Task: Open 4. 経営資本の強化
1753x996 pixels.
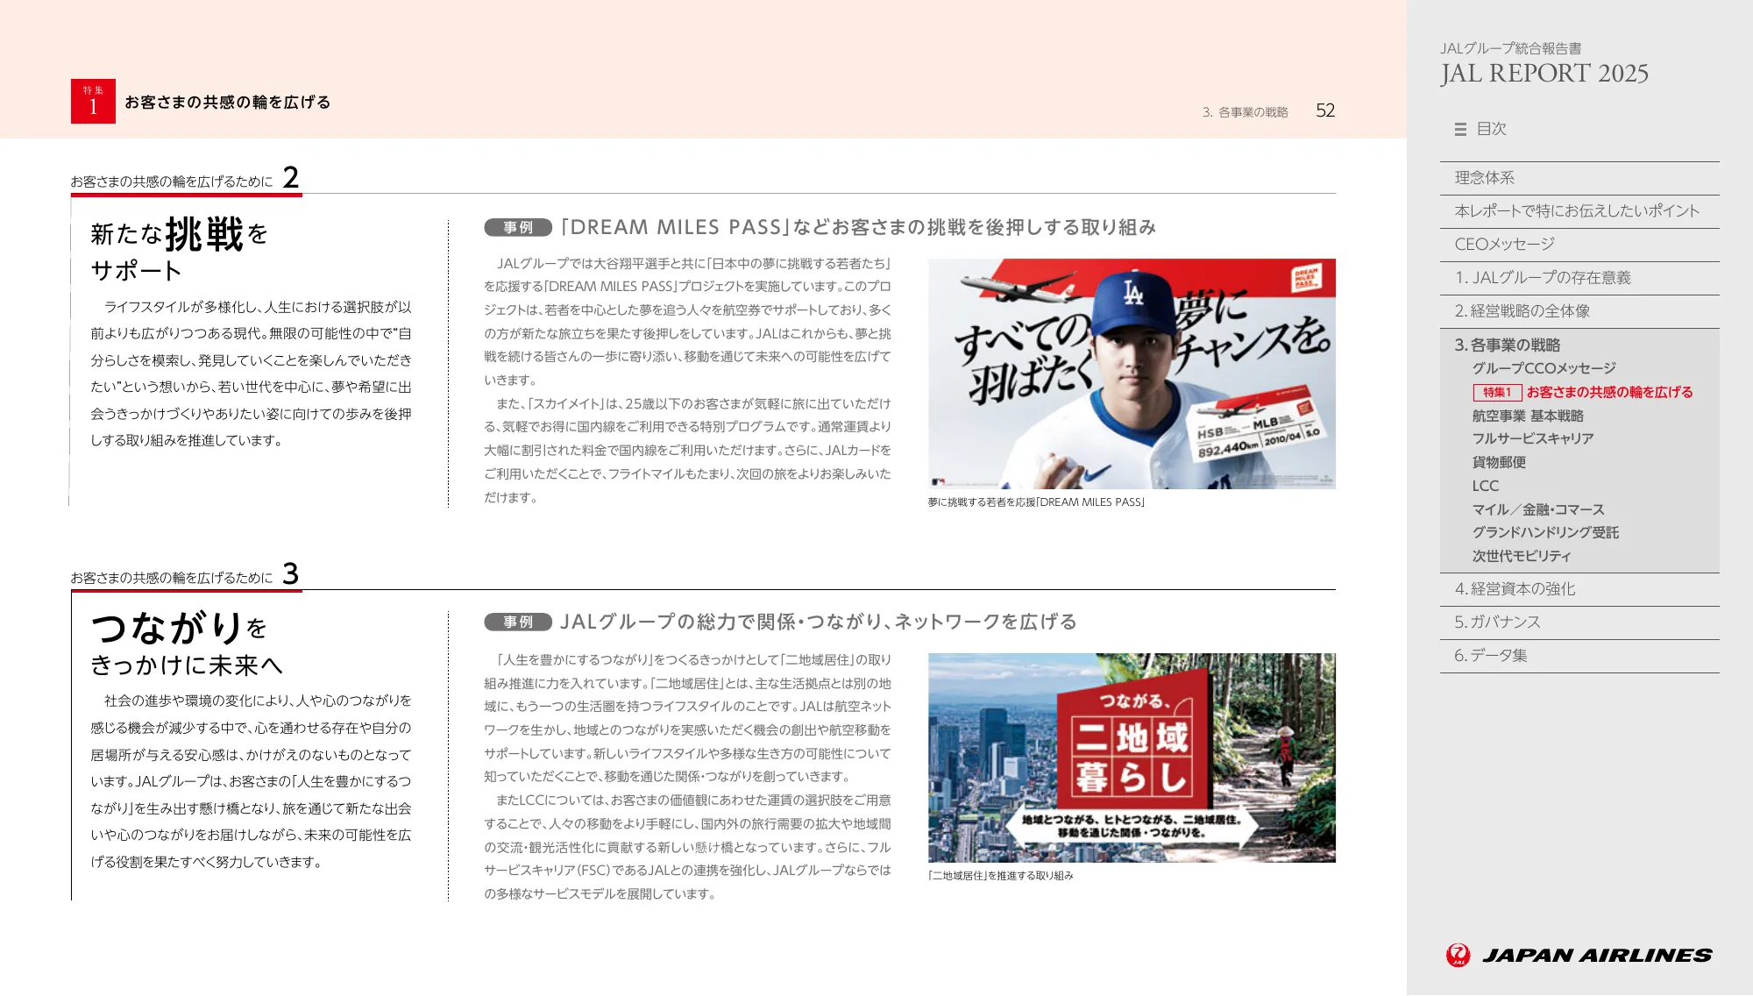Action: pos(1579,589)
